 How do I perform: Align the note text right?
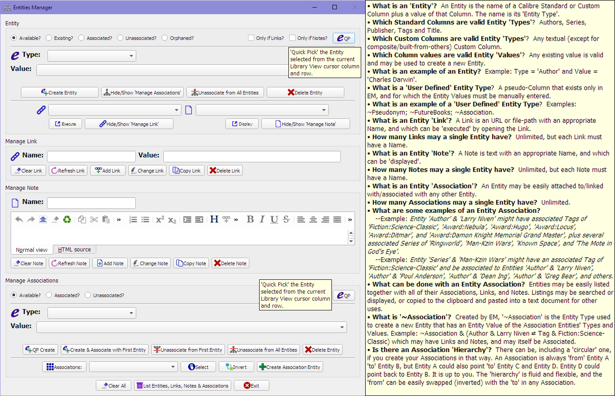[x=325, y=220]
